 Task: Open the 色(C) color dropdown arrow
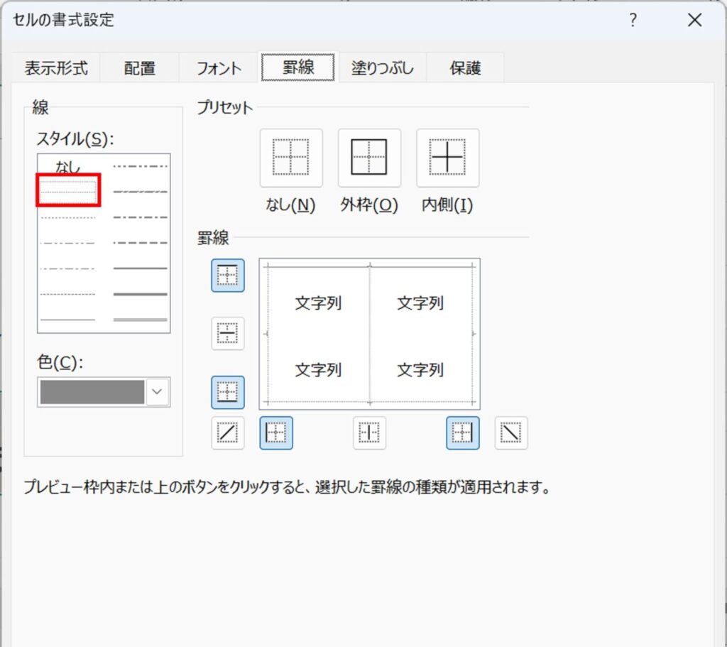(x=157, y=392)
